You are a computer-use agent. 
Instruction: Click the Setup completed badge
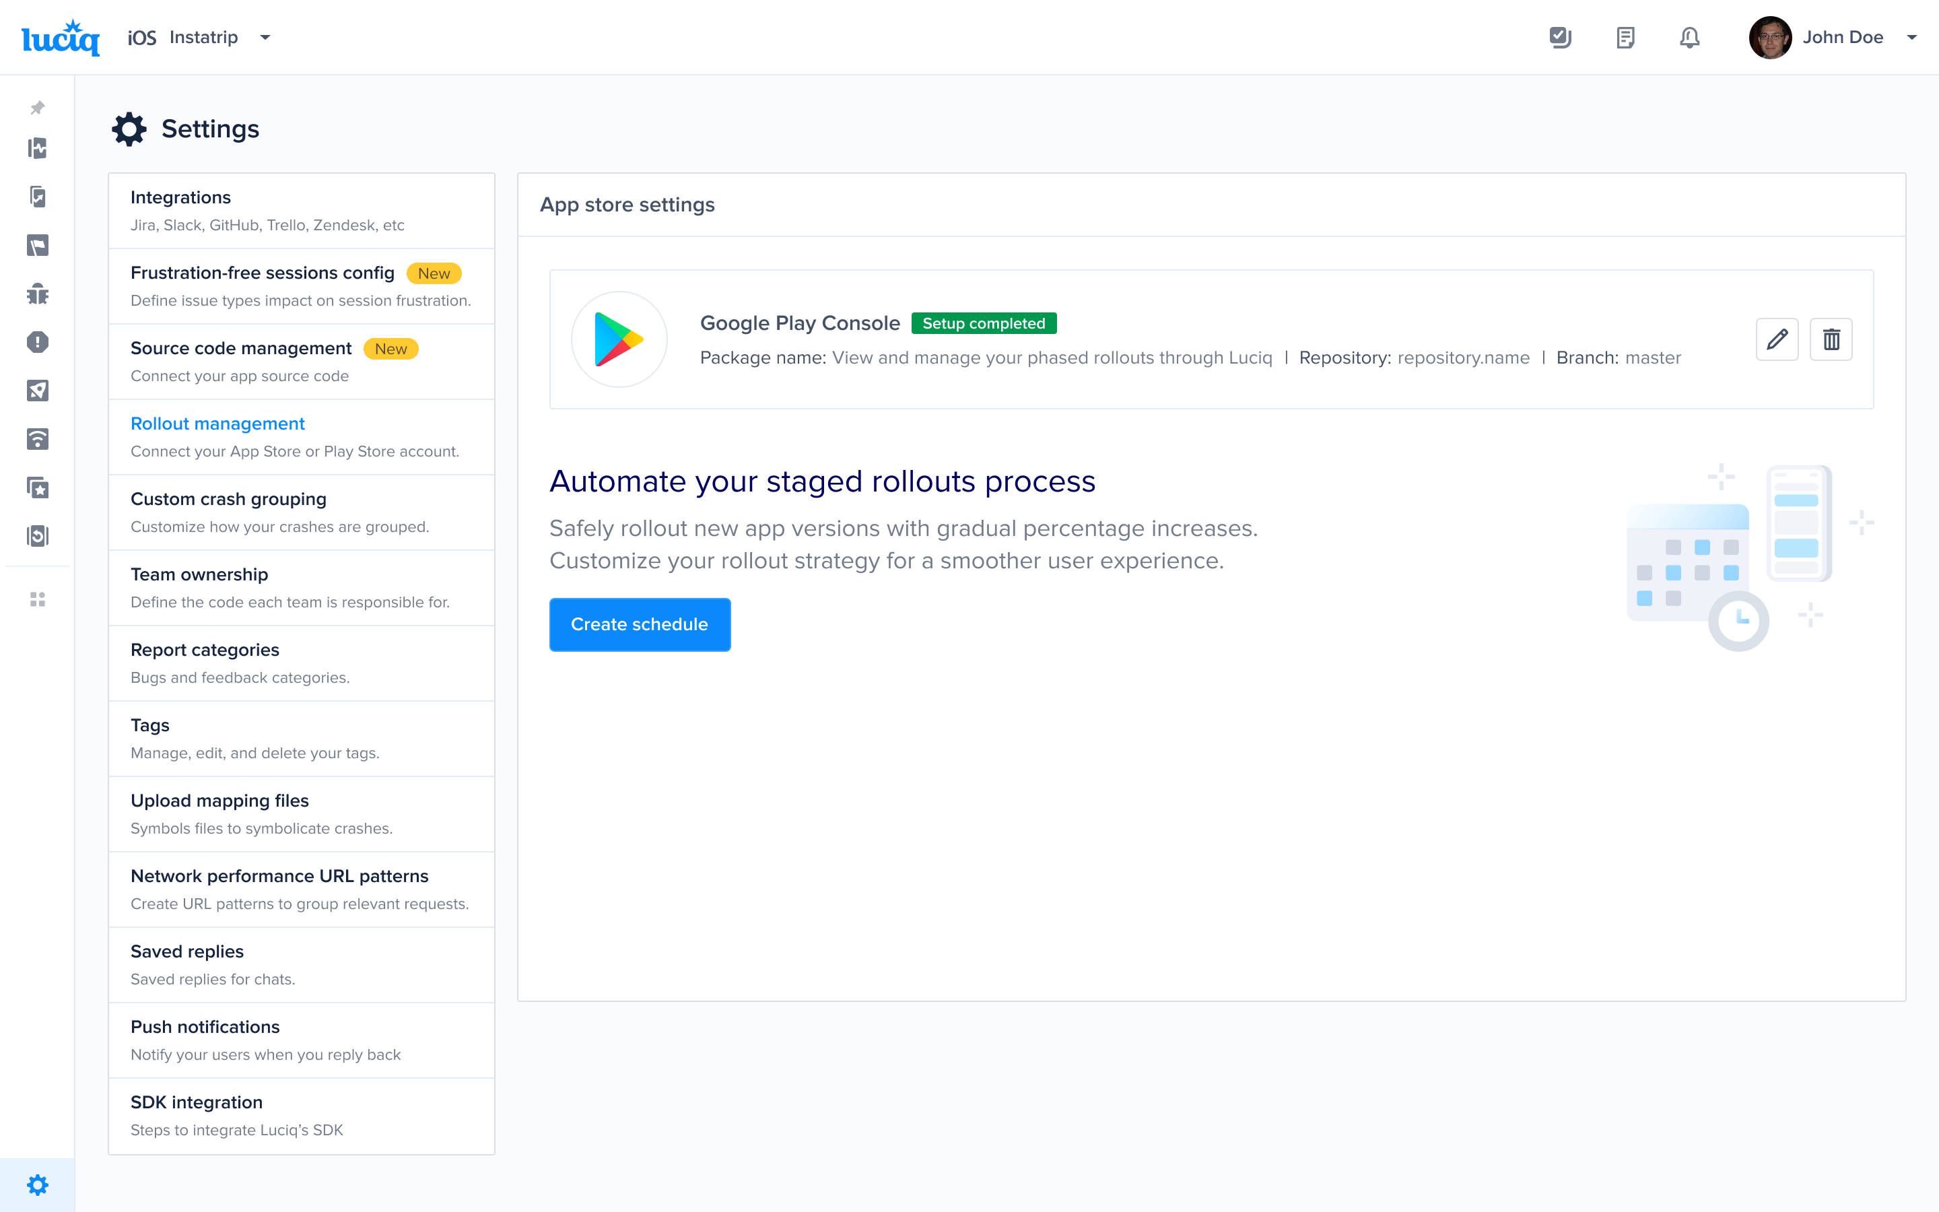(x=983, y=323)
